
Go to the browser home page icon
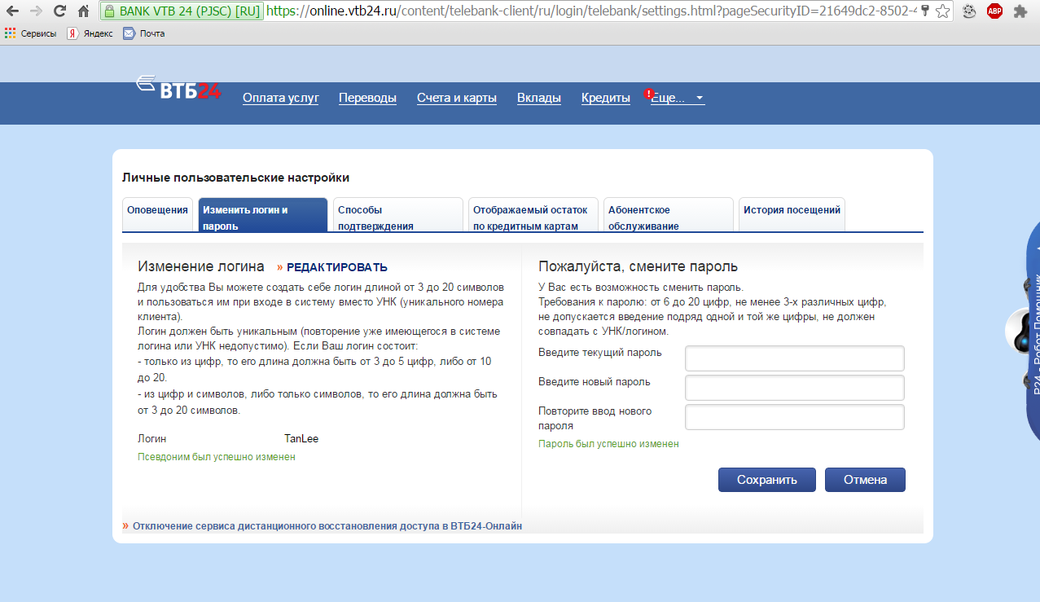[x=83, y=11]
